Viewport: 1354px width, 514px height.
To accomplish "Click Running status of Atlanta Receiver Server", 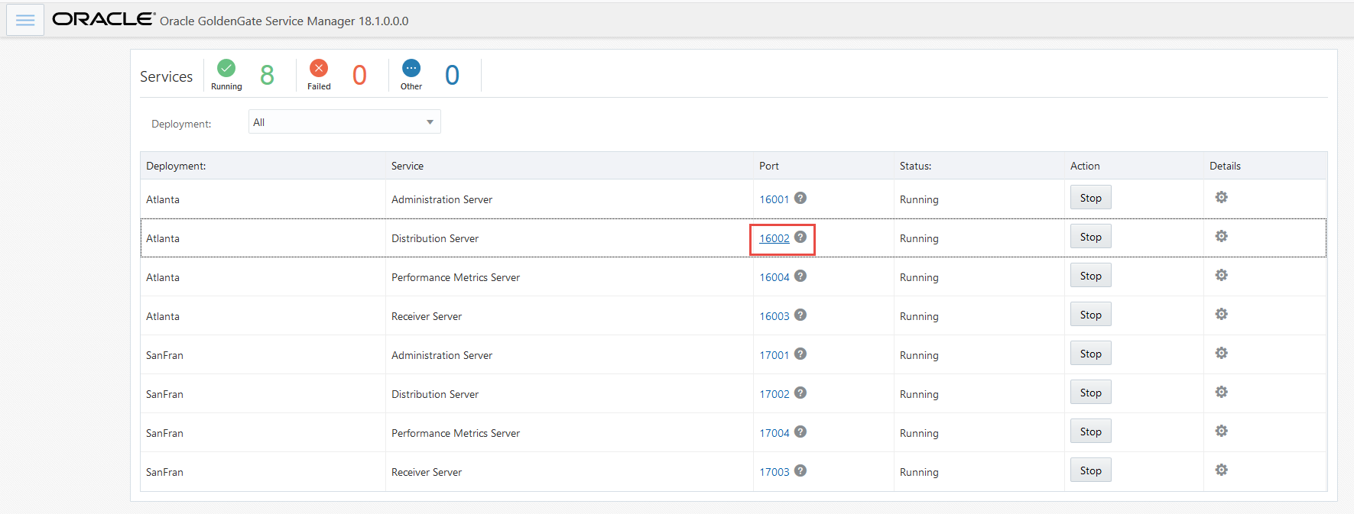I will coord(919,316).
